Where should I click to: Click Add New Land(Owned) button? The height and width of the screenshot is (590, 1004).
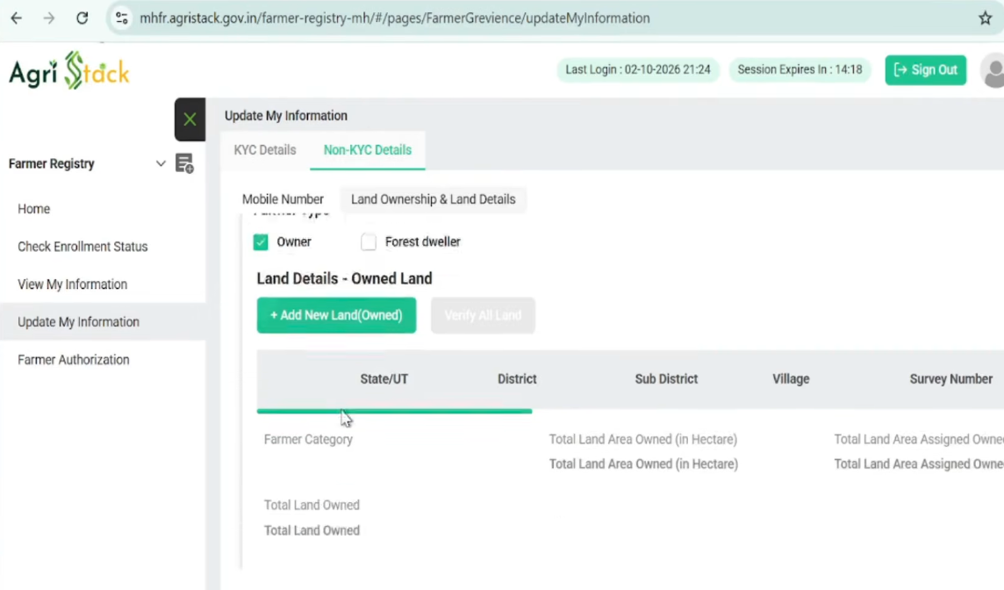(x=336, y=315)
